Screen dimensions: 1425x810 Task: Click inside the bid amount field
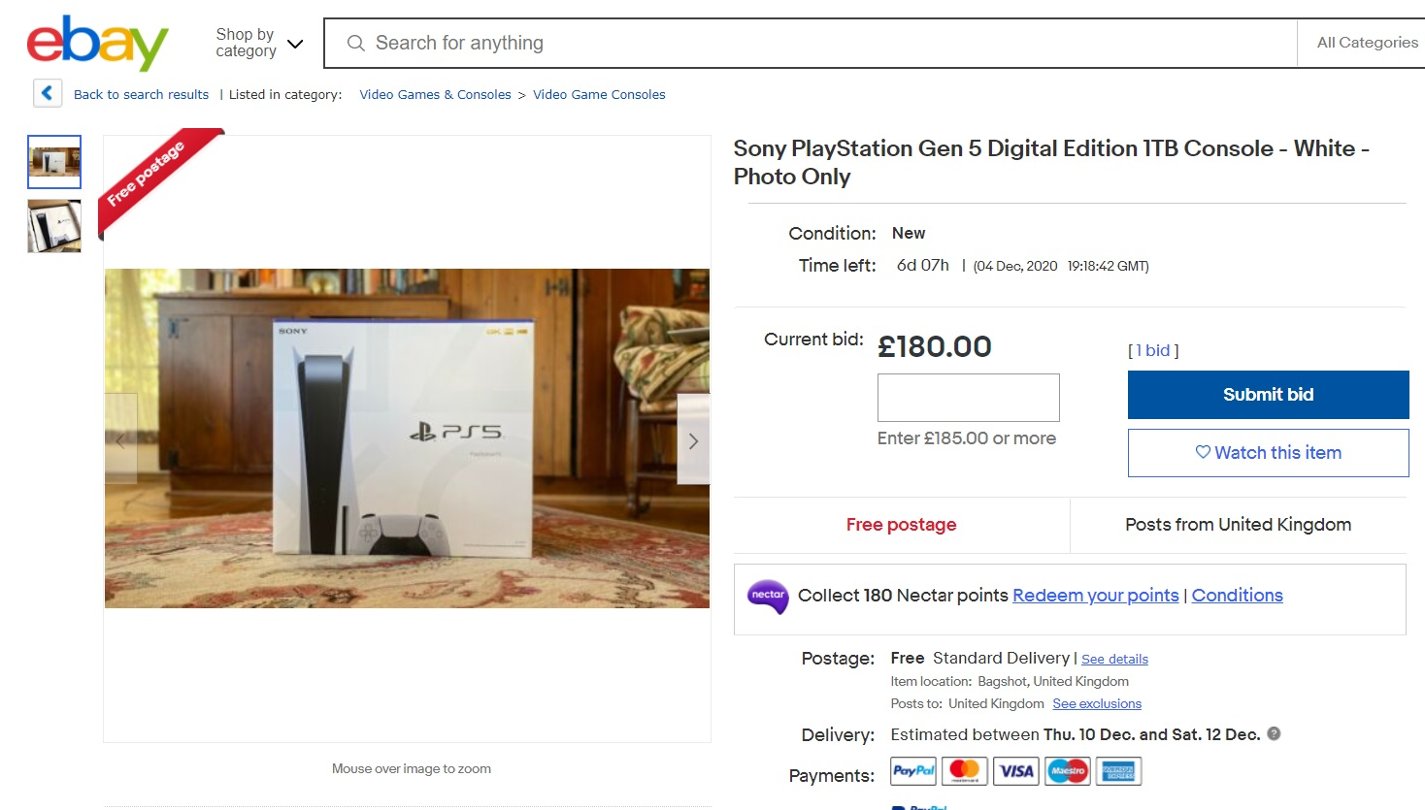click(967, 398)
